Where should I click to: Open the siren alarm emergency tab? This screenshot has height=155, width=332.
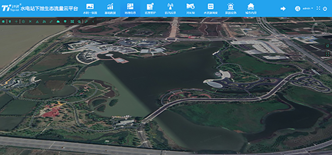pyautogui.click(x=231, y=8)
